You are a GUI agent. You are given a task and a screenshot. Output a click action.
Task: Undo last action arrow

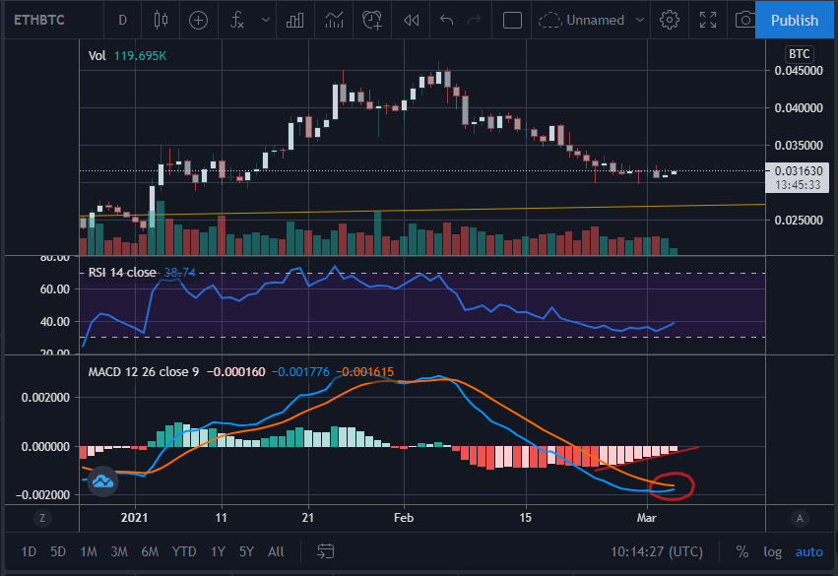[x=446, y=21]
